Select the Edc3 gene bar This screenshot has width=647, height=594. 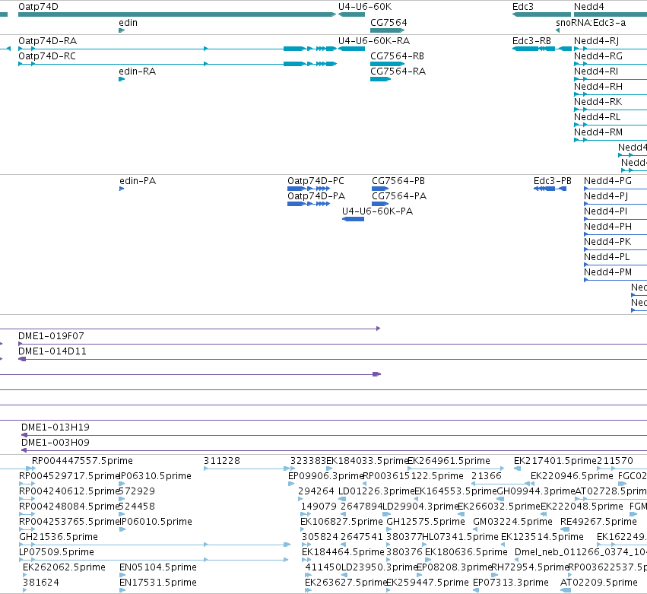pos(541,14)
